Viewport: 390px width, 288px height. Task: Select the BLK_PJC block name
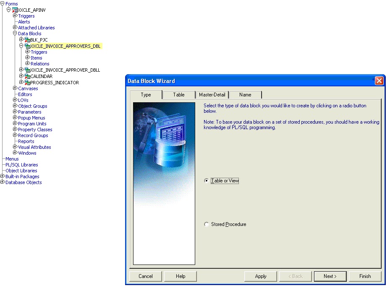[39, 40]
